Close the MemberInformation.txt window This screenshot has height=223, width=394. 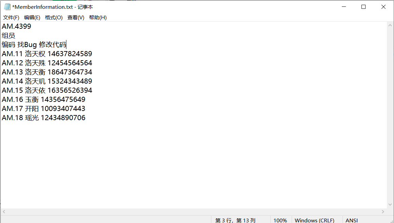tap(383, 7)
